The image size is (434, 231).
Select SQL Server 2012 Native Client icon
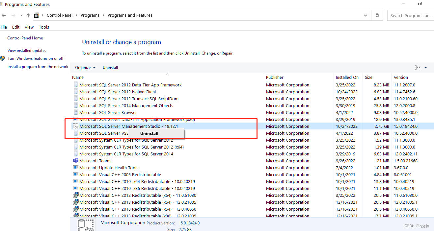tap(76, 92)
